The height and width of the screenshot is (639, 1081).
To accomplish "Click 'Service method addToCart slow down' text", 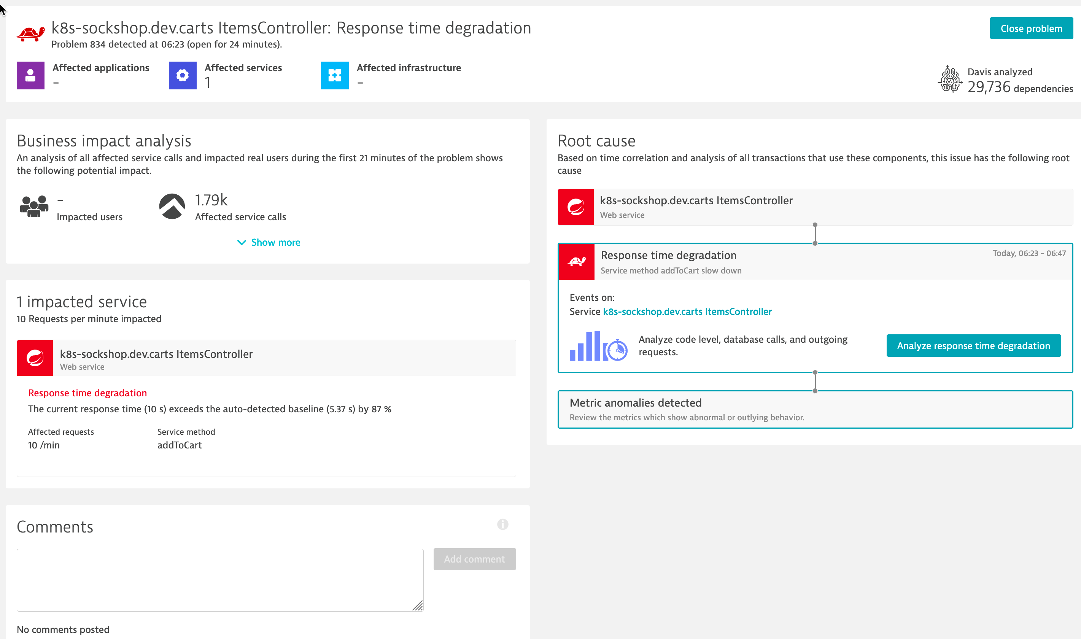I will coord(671,270).
